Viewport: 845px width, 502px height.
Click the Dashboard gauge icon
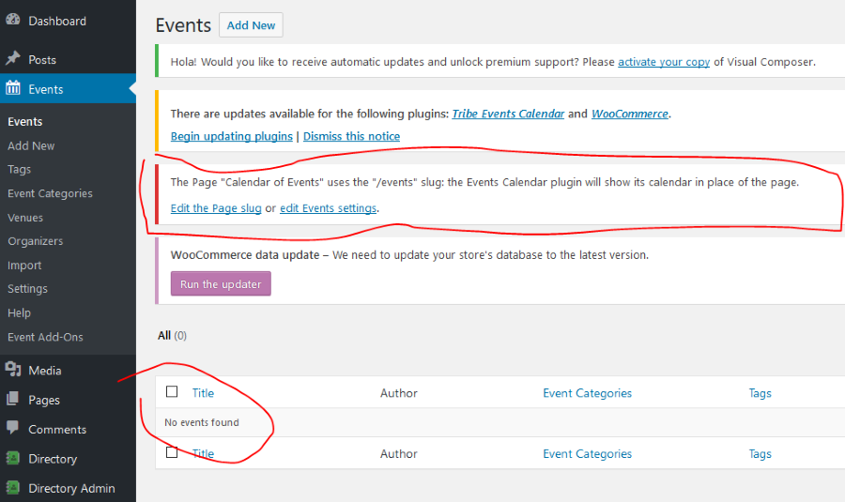pos(13,20)
